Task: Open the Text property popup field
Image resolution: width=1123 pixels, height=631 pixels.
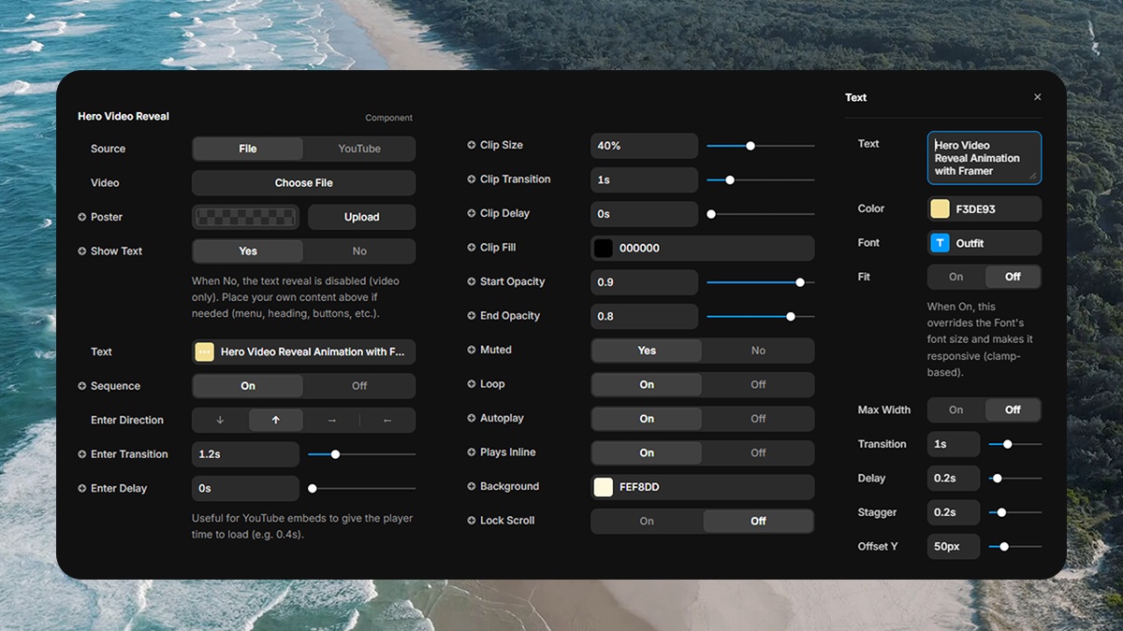Action: pos(303,352)
